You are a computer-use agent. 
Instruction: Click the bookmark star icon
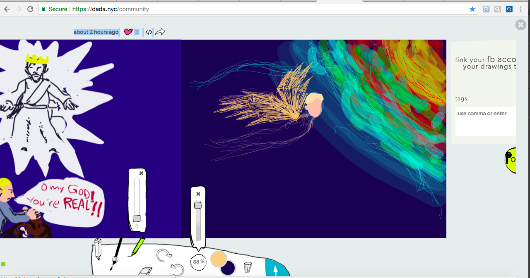pyautogui.click(x=472, y=9)
